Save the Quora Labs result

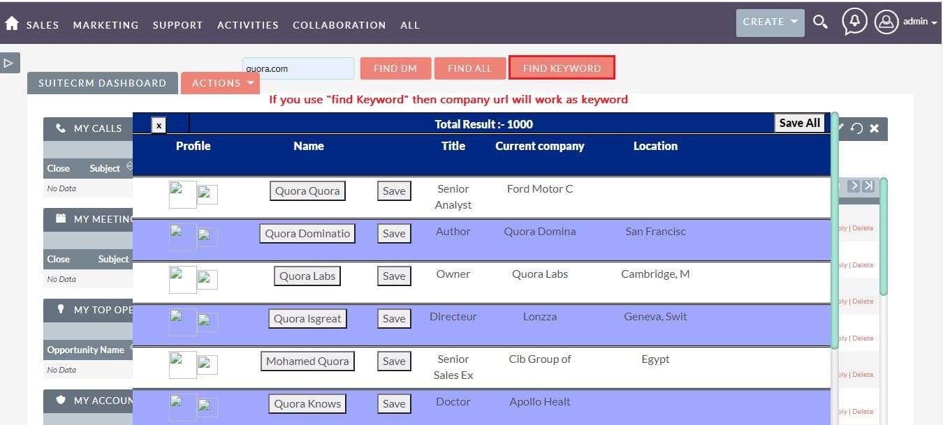point(394,276)
